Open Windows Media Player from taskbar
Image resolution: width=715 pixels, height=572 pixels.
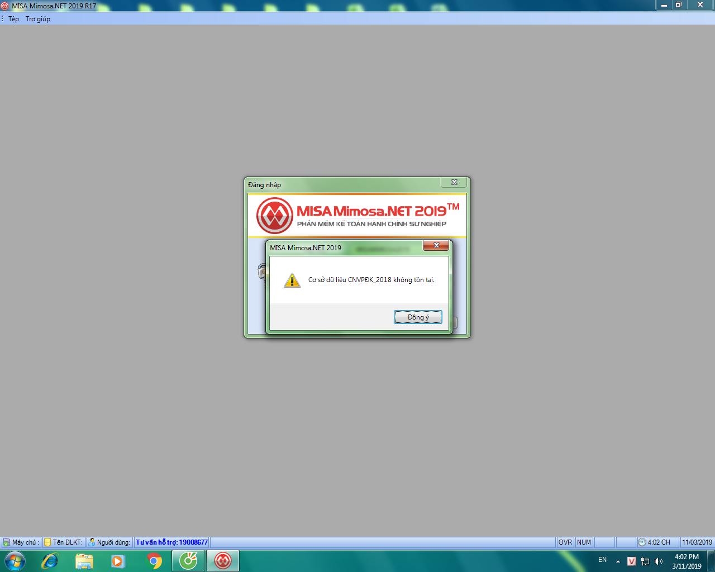click(x=118, y=561)
